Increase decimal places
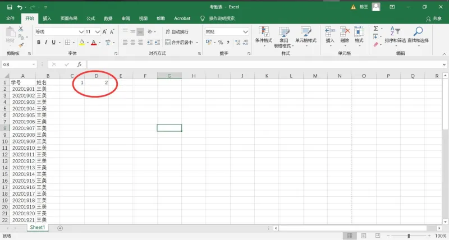This screenshot has height=240, width=449. [237, 42]
